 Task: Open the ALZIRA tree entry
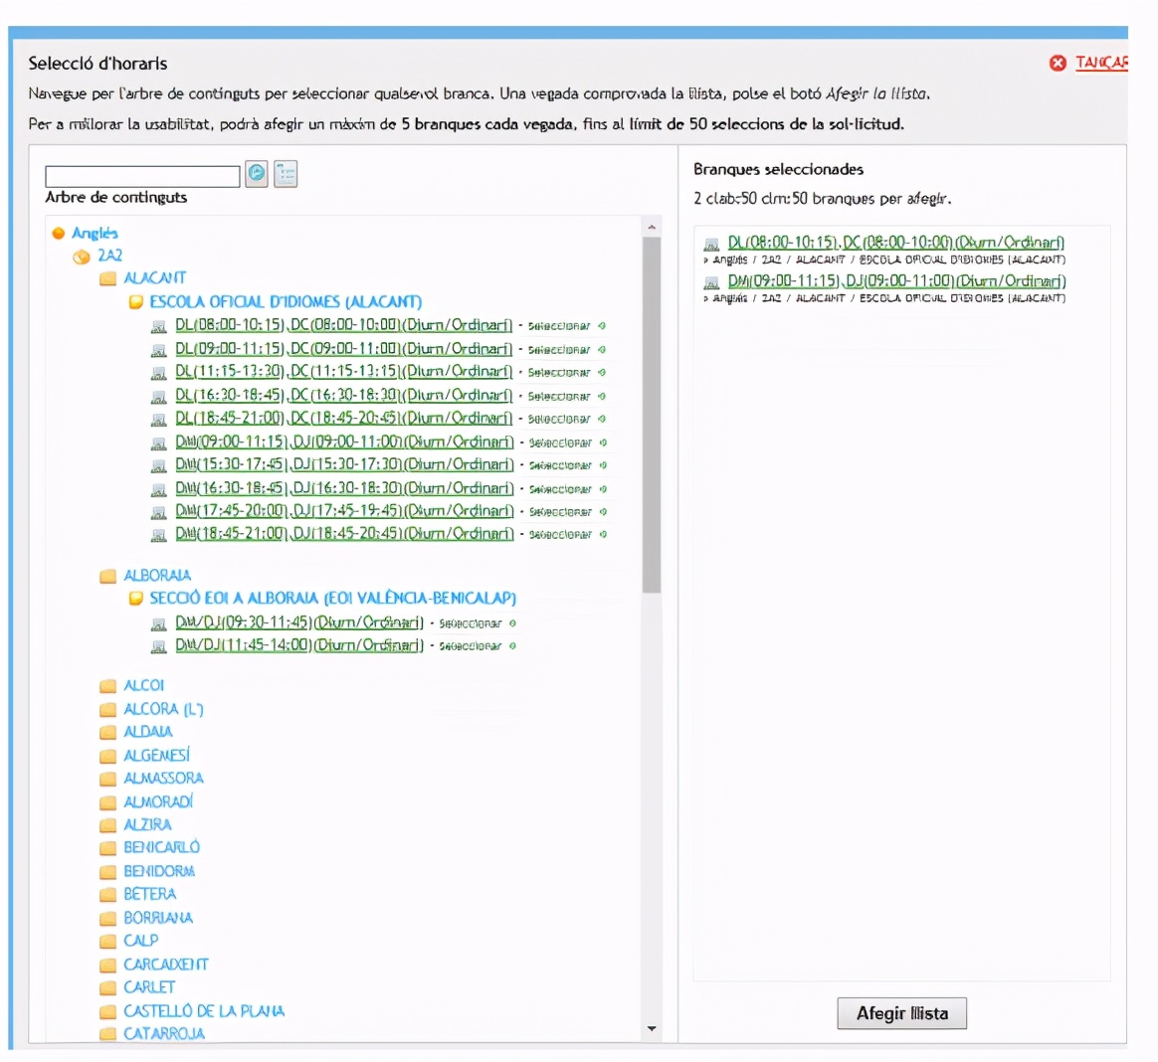coord(147,825)
